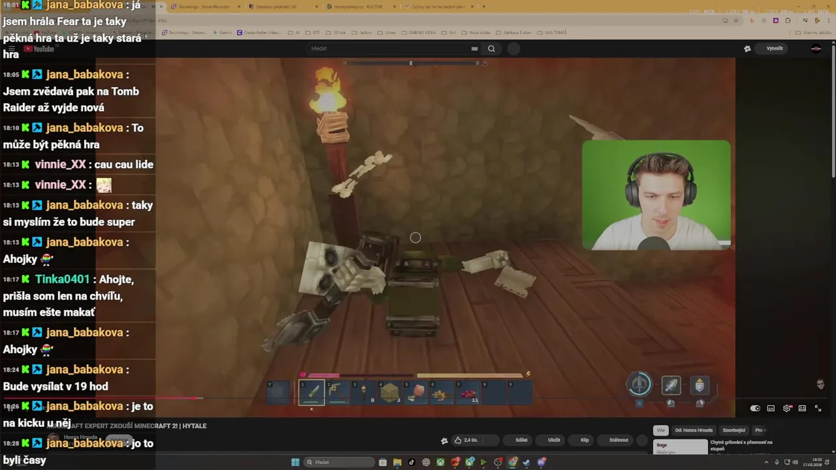
Task: Select hotbar slot 2 with the pickaxe
Action: point(338,392)
